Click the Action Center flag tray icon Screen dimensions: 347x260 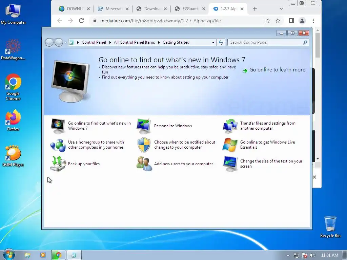click(x=304, y=255)
